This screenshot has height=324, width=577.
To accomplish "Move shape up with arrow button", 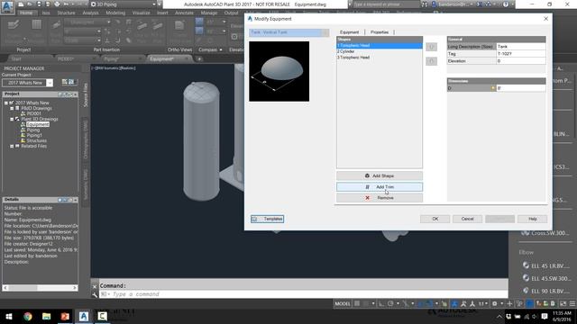I will pyautogui.click(x=431, y=47).
